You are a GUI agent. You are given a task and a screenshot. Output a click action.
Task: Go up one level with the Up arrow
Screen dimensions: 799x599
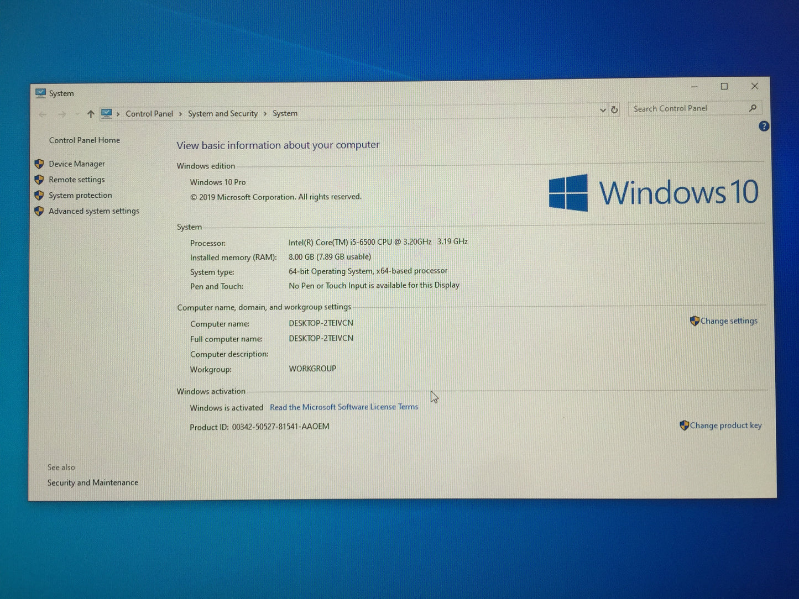(x=91, y=114)
